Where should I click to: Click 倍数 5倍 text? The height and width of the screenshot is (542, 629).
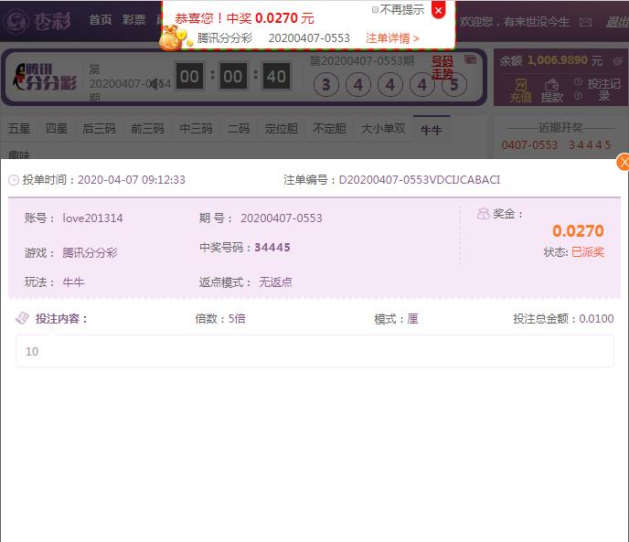pyautogui.click(x=220, y=319)
